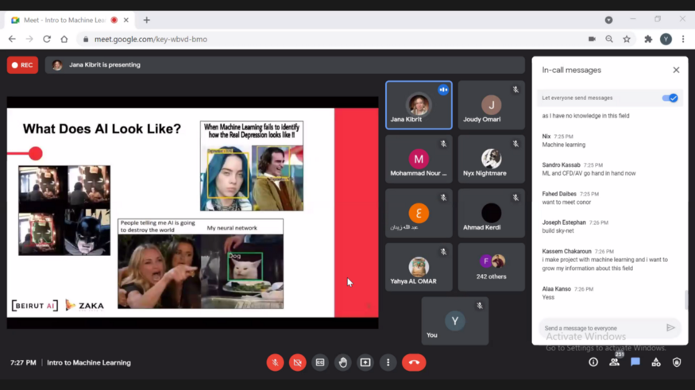Click the chat panel scrollbar
Image resolution: width=695 pixels, height=390 pixels.
pos(686,299)
